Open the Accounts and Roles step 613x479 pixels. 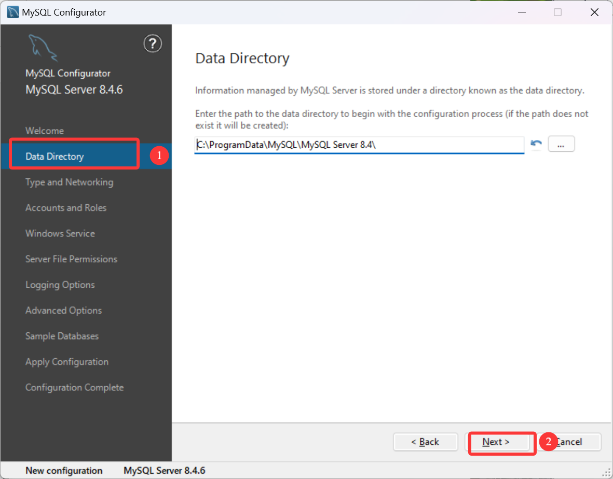pyautogui.click(x=66, y=208)
